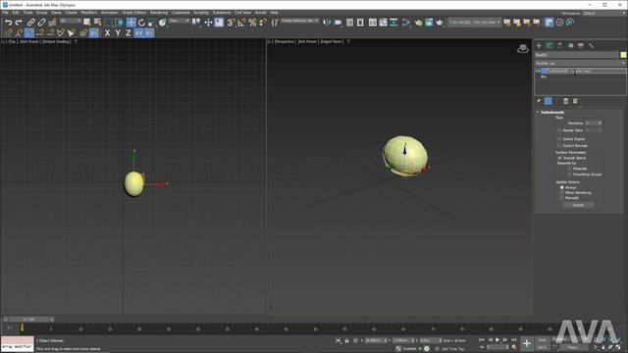Click the Update button

[x=578, y=205]
